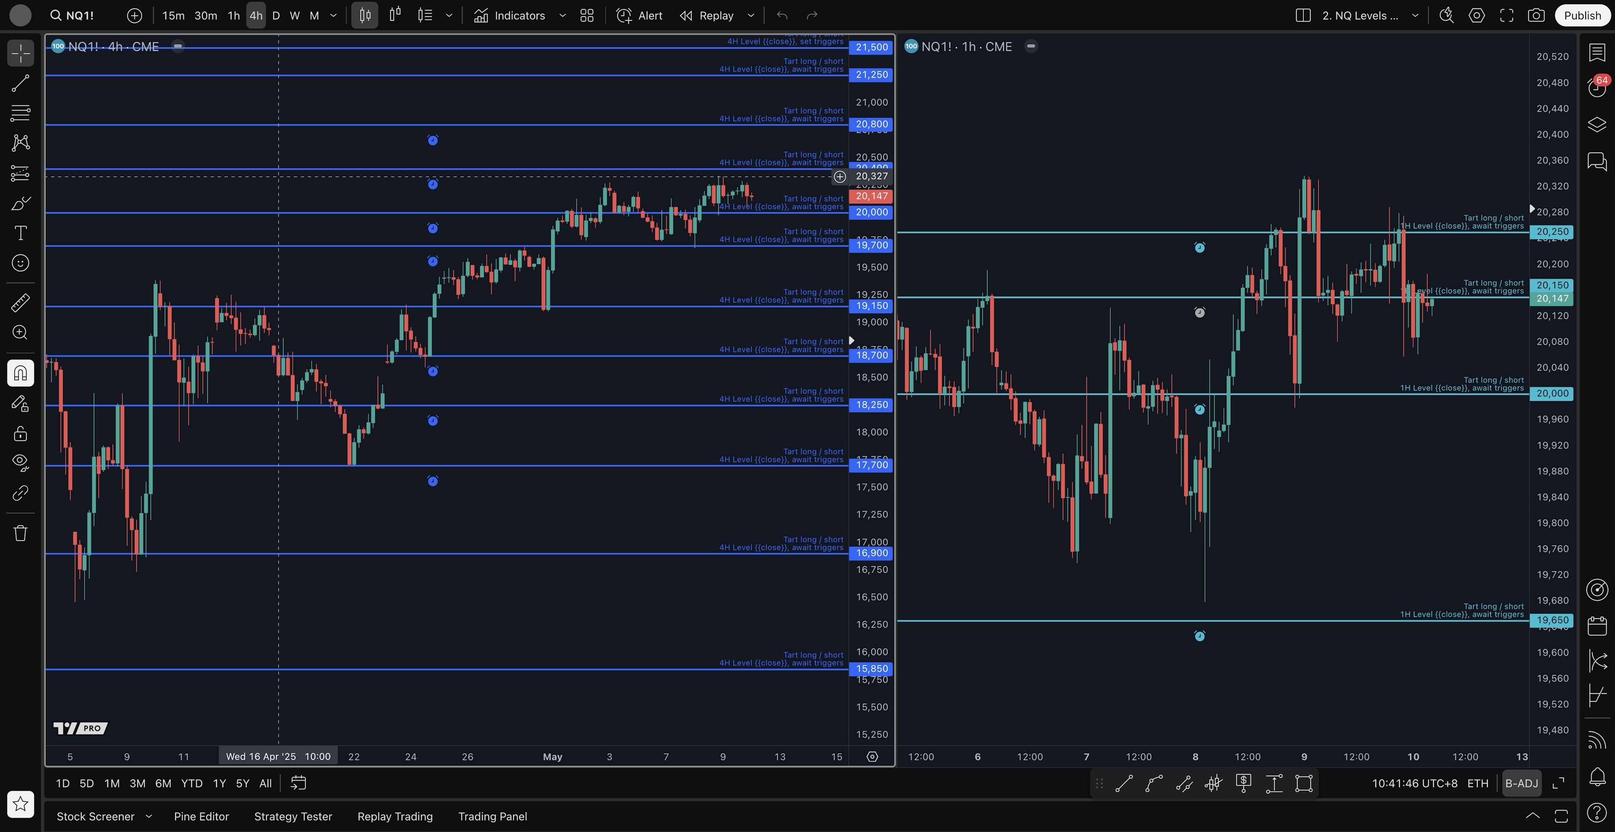Toggle the magnet mode tool
The image size is (1615, 832).
coord(20,373)
